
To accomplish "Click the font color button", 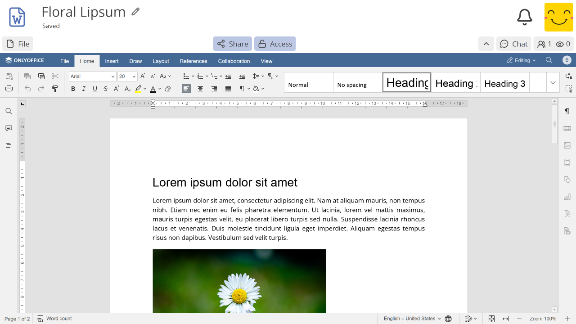I will click(153, 89).
